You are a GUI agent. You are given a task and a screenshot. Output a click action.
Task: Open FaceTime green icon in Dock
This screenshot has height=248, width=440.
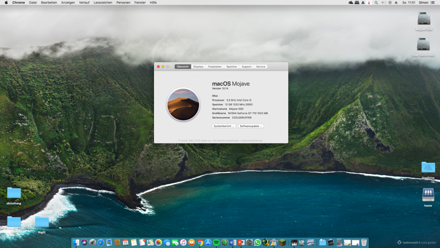pyautogui.click(x=175, y=242)
